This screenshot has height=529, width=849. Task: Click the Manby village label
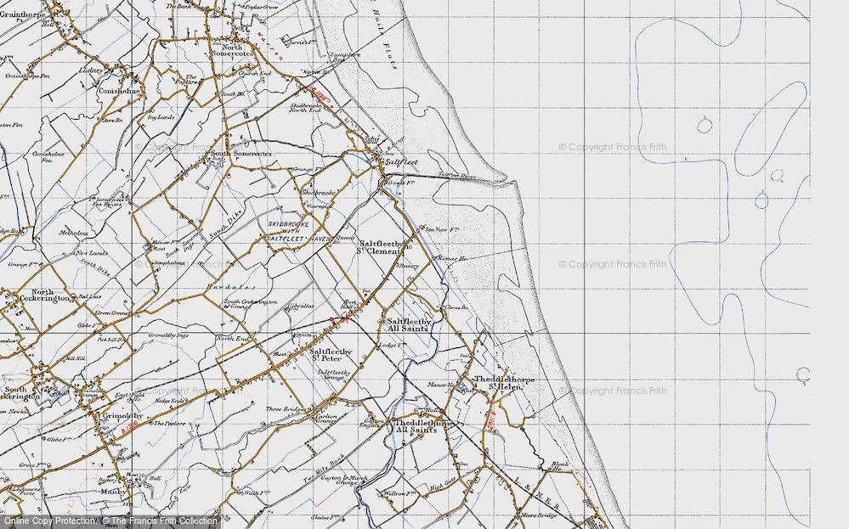click(113, 492)
